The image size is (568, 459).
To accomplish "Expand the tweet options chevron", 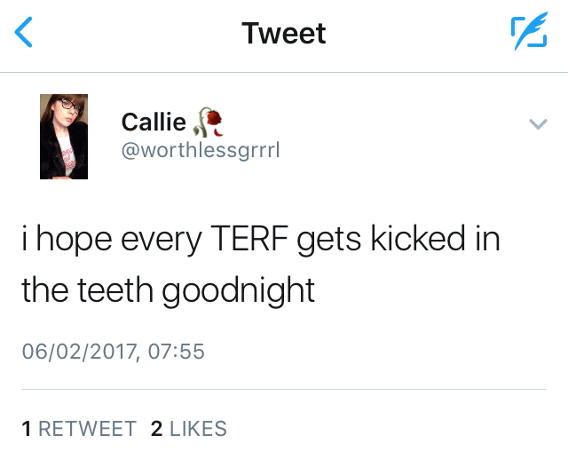I will coord(536,125).
